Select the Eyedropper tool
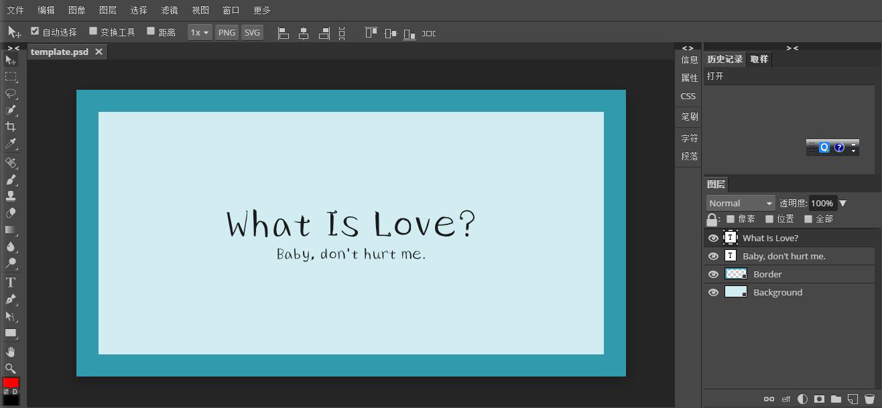882x408 pixels. click(11, 143)
